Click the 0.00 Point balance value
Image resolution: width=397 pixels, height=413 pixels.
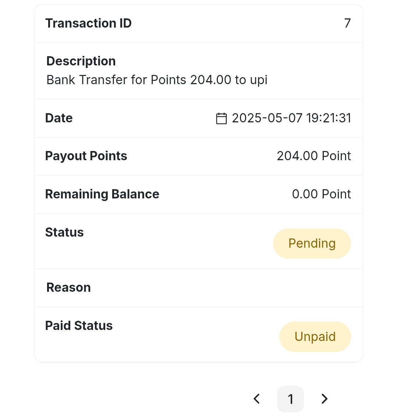[322, 194]
